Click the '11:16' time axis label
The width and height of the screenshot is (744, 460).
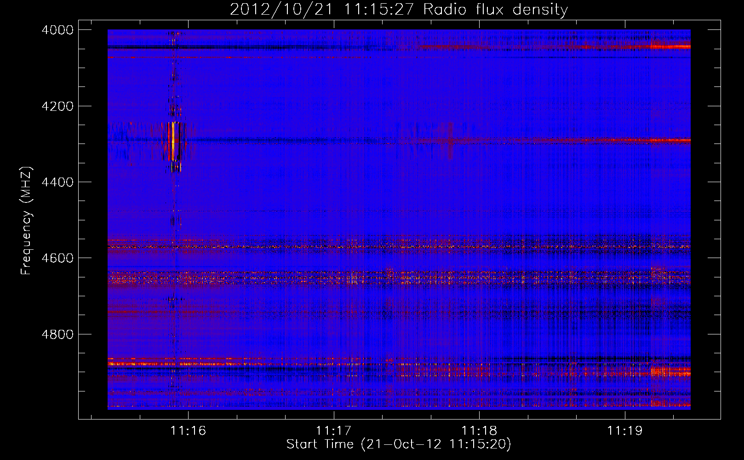pyautogui.click(x=188, y=431)
